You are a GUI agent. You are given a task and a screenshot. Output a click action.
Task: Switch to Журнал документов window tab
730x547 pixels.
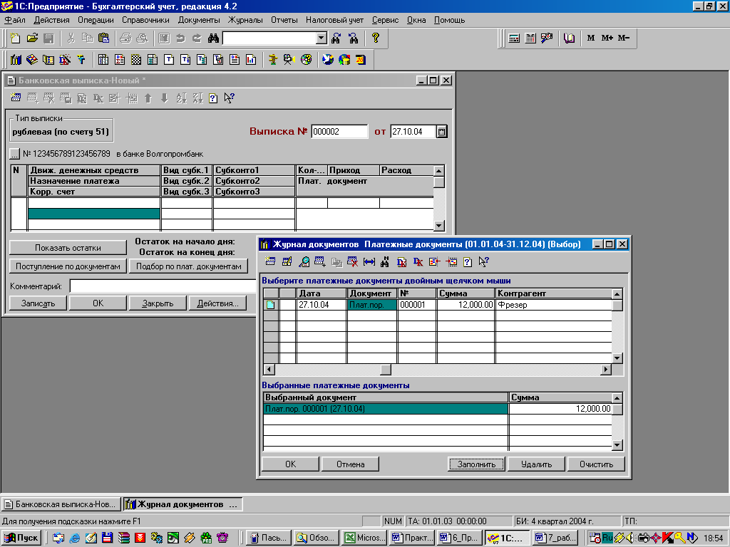coord(183,504)
